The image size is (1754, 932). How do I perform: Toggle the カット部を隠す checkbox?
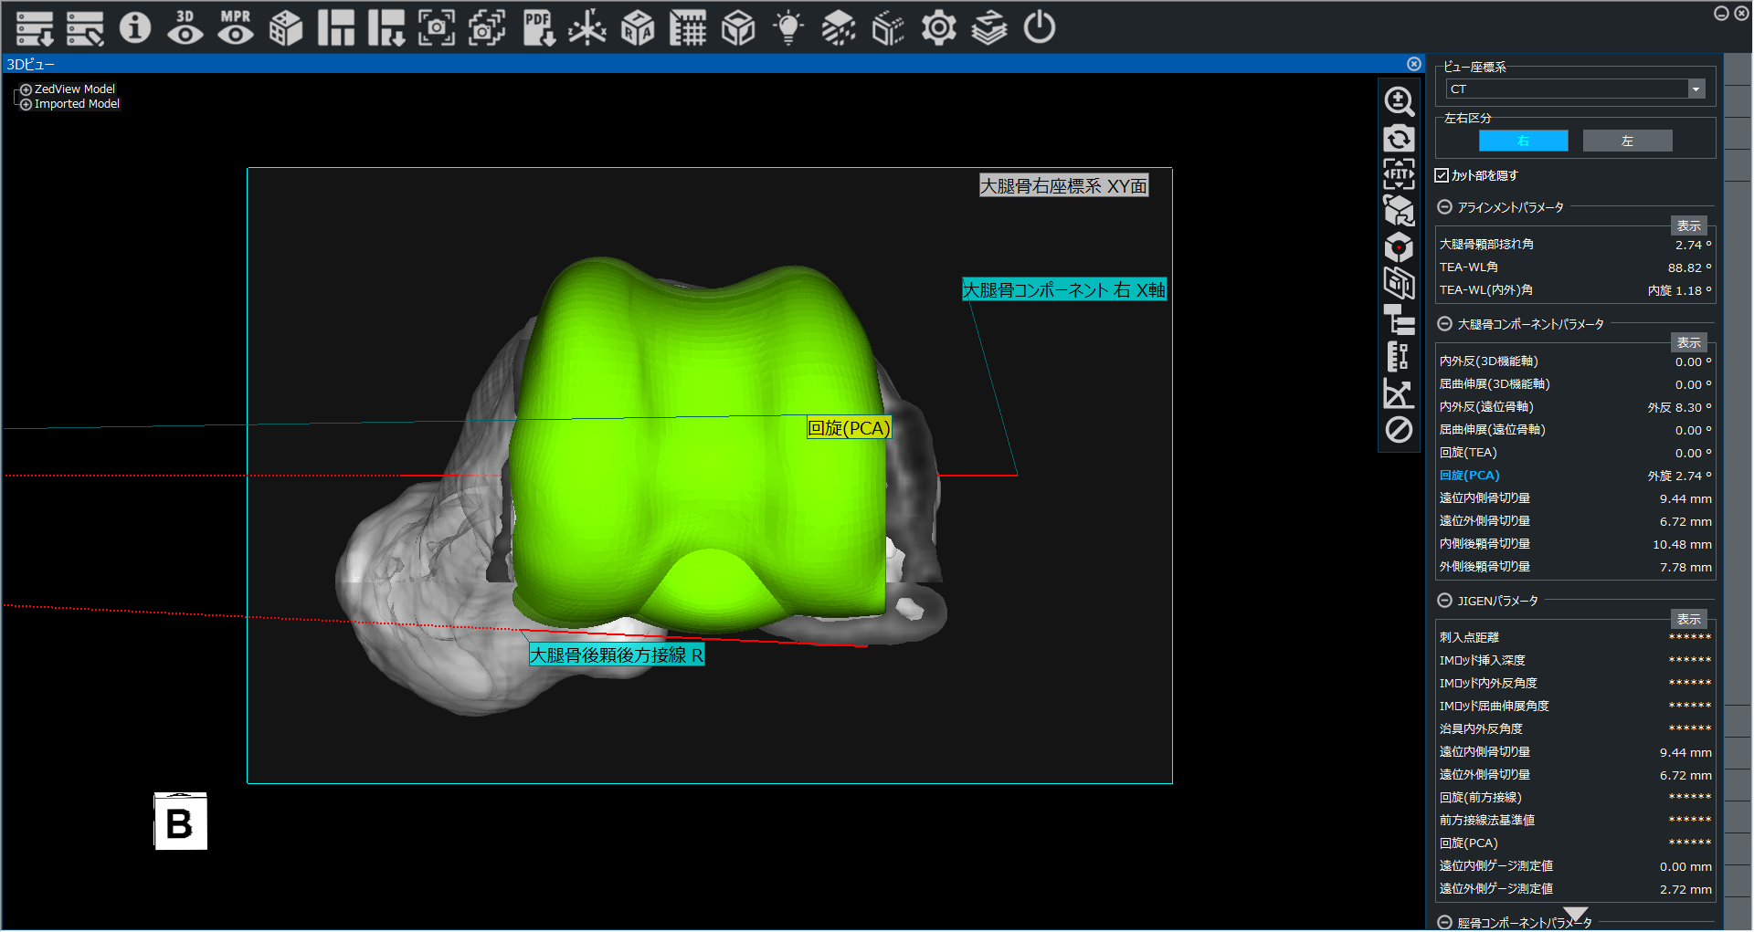coord(1442,175)
